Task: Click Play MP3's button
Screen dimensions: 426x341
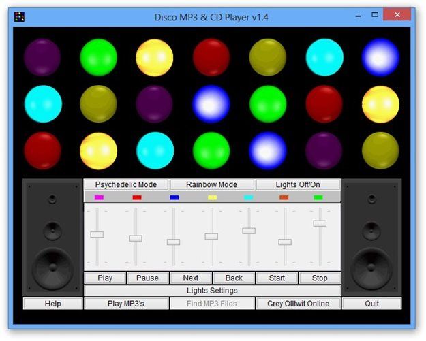Action: [126, 304]
